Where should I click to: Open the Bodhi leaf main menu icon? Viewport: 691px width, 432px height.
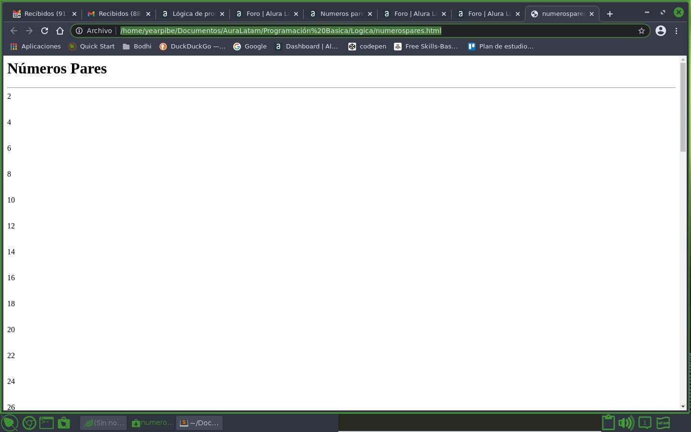point(9,423)
